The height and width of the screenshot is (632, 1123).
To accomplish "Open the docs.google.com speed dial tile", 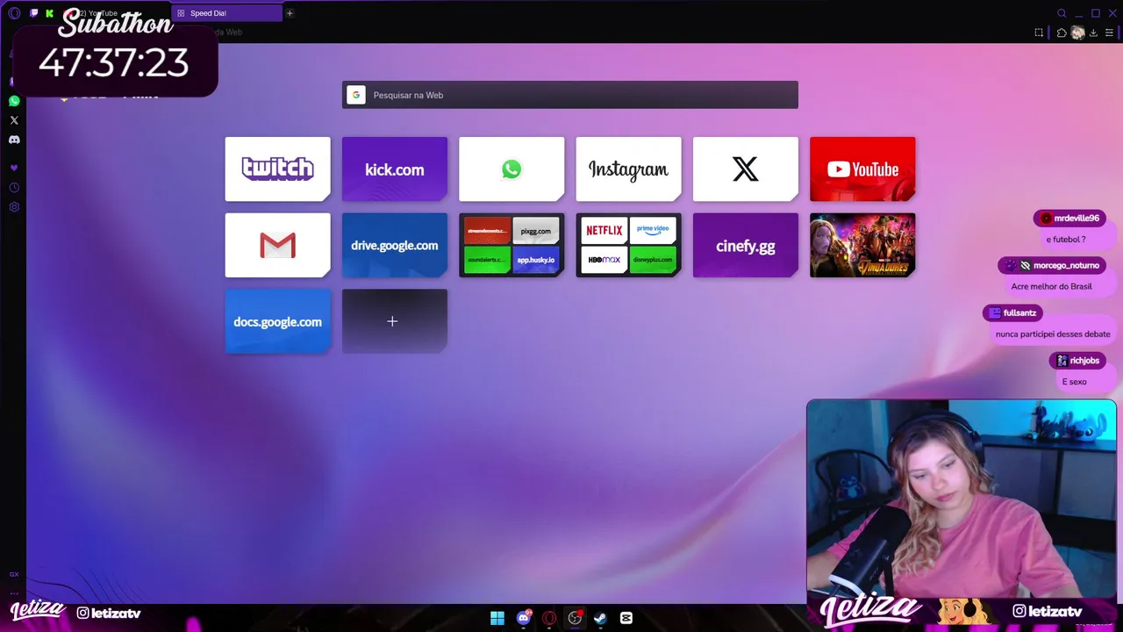I will coord(277,321).
